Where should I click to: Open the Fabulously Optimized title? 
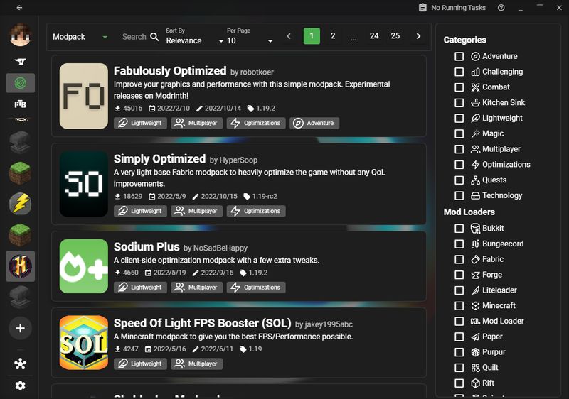click(170, 70)
